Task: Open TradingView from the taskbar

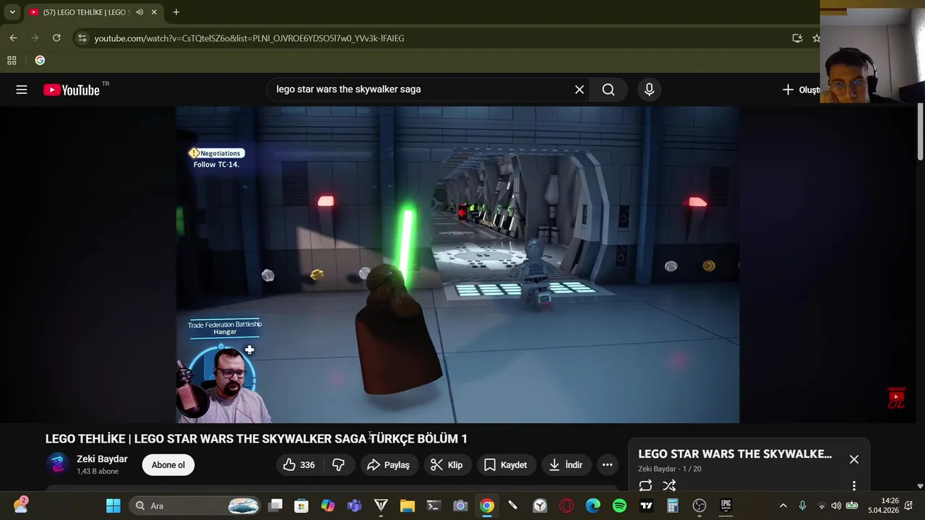Action: tap(646, 506)
